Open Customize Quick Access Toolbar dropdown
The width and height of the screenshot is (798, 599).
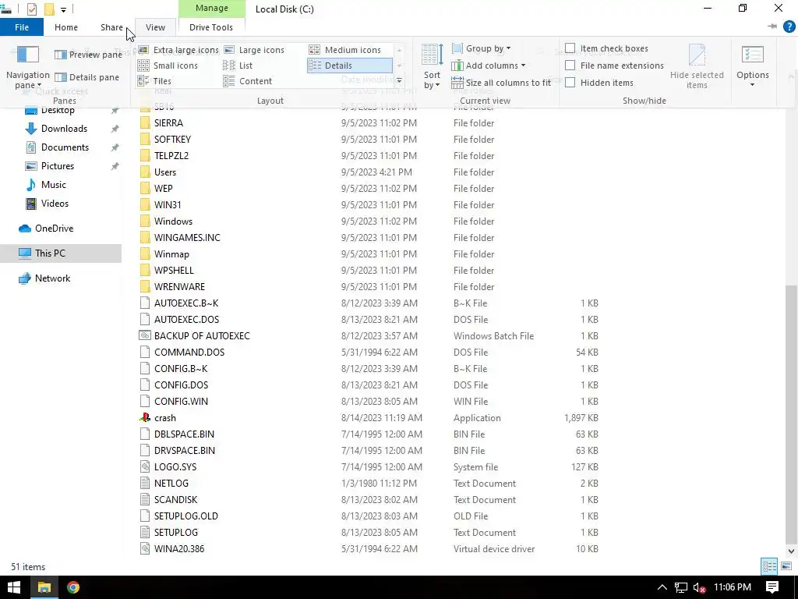(64, 9)
